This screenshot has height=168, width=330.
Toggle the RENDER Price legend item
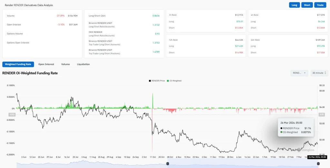click(157, 81)
